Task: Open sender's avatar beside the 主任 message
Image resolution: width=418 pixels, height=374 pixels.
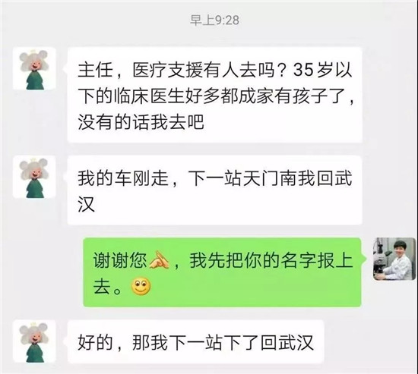Action: 34,69
